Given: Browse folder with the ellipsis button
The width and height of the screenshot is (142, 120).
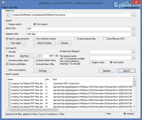Looking at the screenshot, I should pyautogui.click(x=134, y=15).
